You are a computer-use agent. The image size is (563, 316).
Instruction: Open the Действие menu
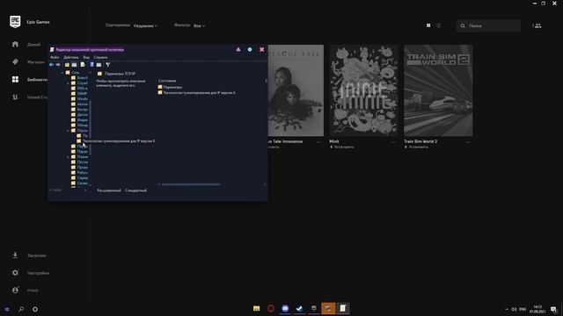point(70,57)
